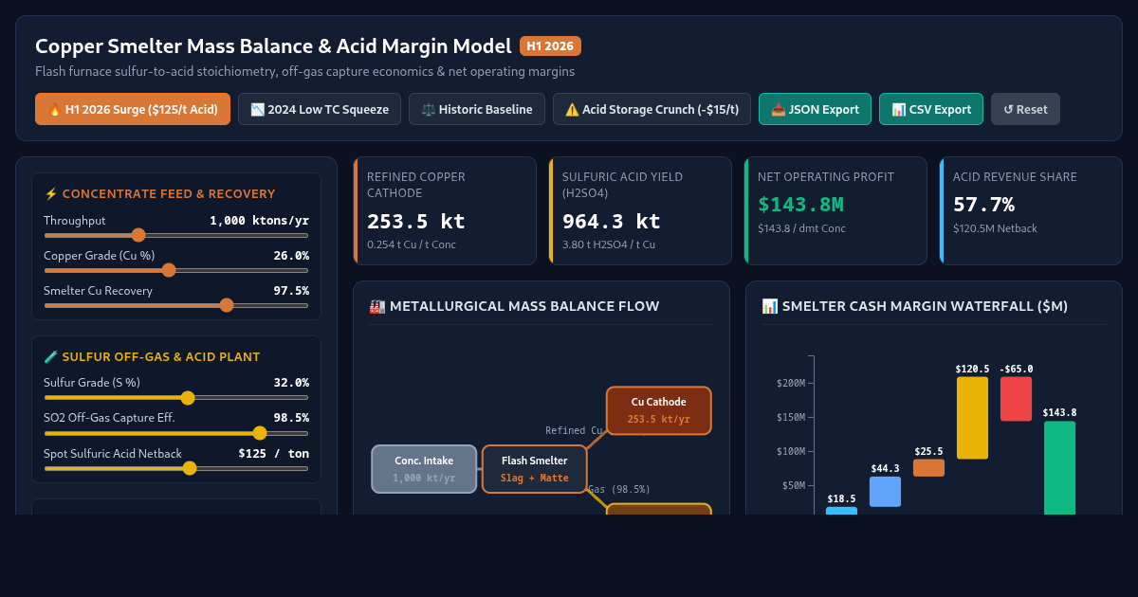The height and width of the screenshot is (597, 1138).
Task: Adjust the Throughput slider handle
Action: point(138,235)
